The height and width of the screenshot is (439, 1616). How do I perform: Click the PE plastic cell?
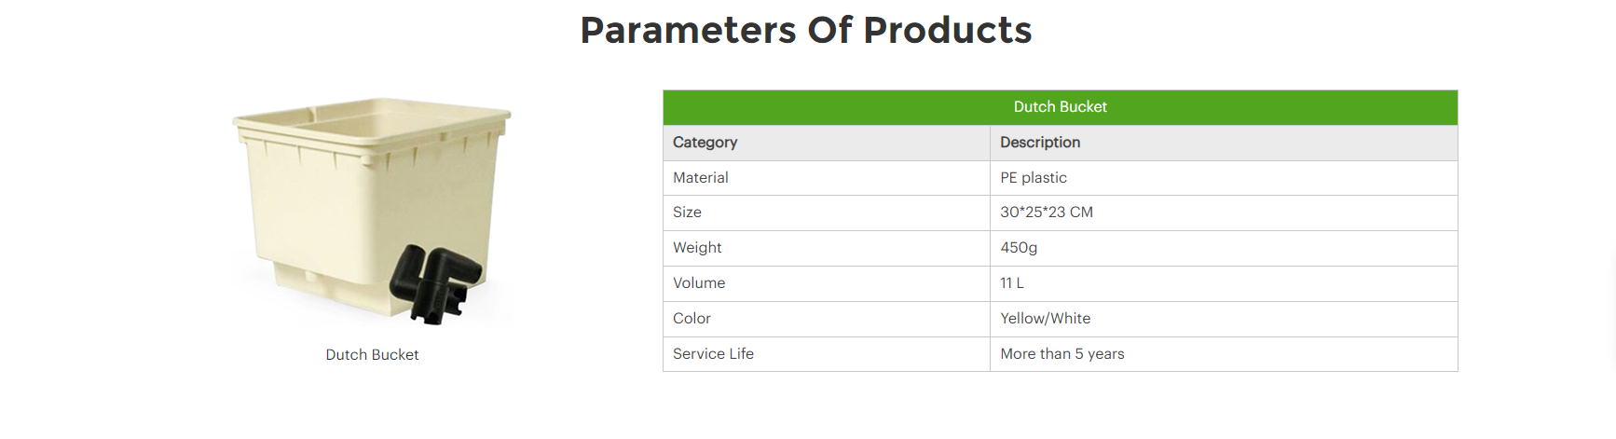coord(1034,178)
